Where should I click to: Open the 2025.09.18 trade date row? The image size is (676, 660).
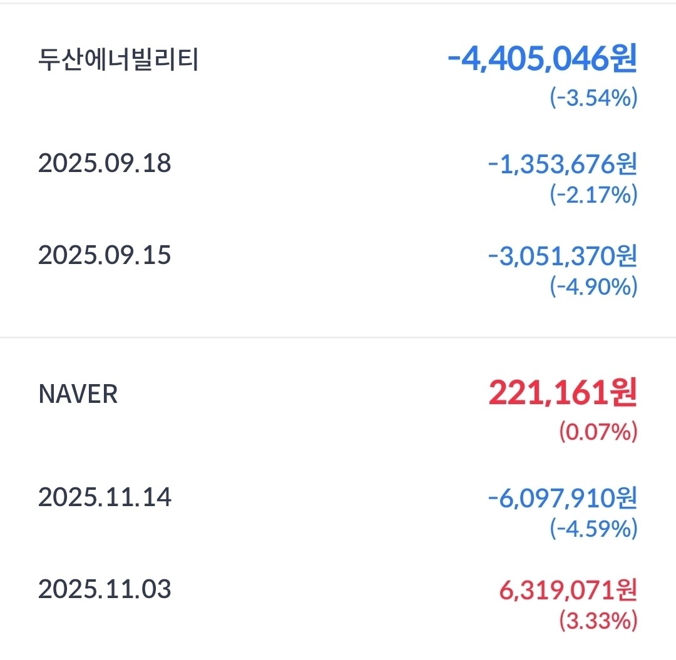(105, 164)
